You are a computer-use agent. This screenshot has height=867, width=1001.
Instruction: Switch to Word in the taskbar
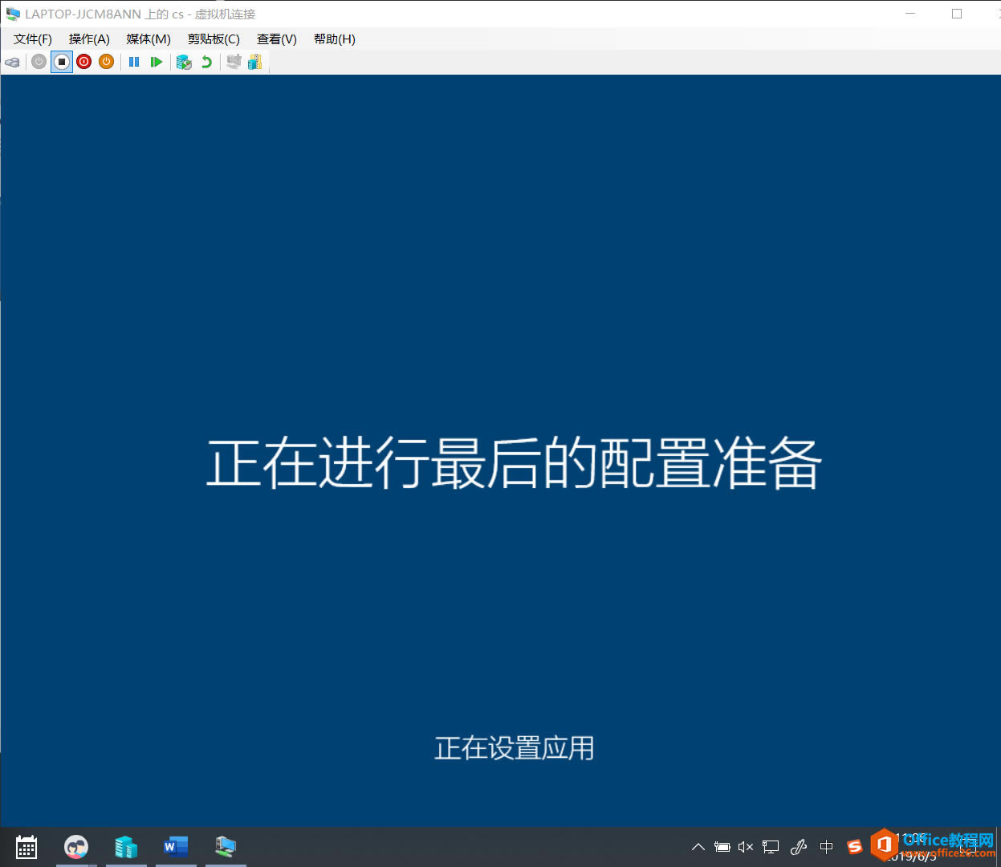pyautogui.click(x=176, y=847)
